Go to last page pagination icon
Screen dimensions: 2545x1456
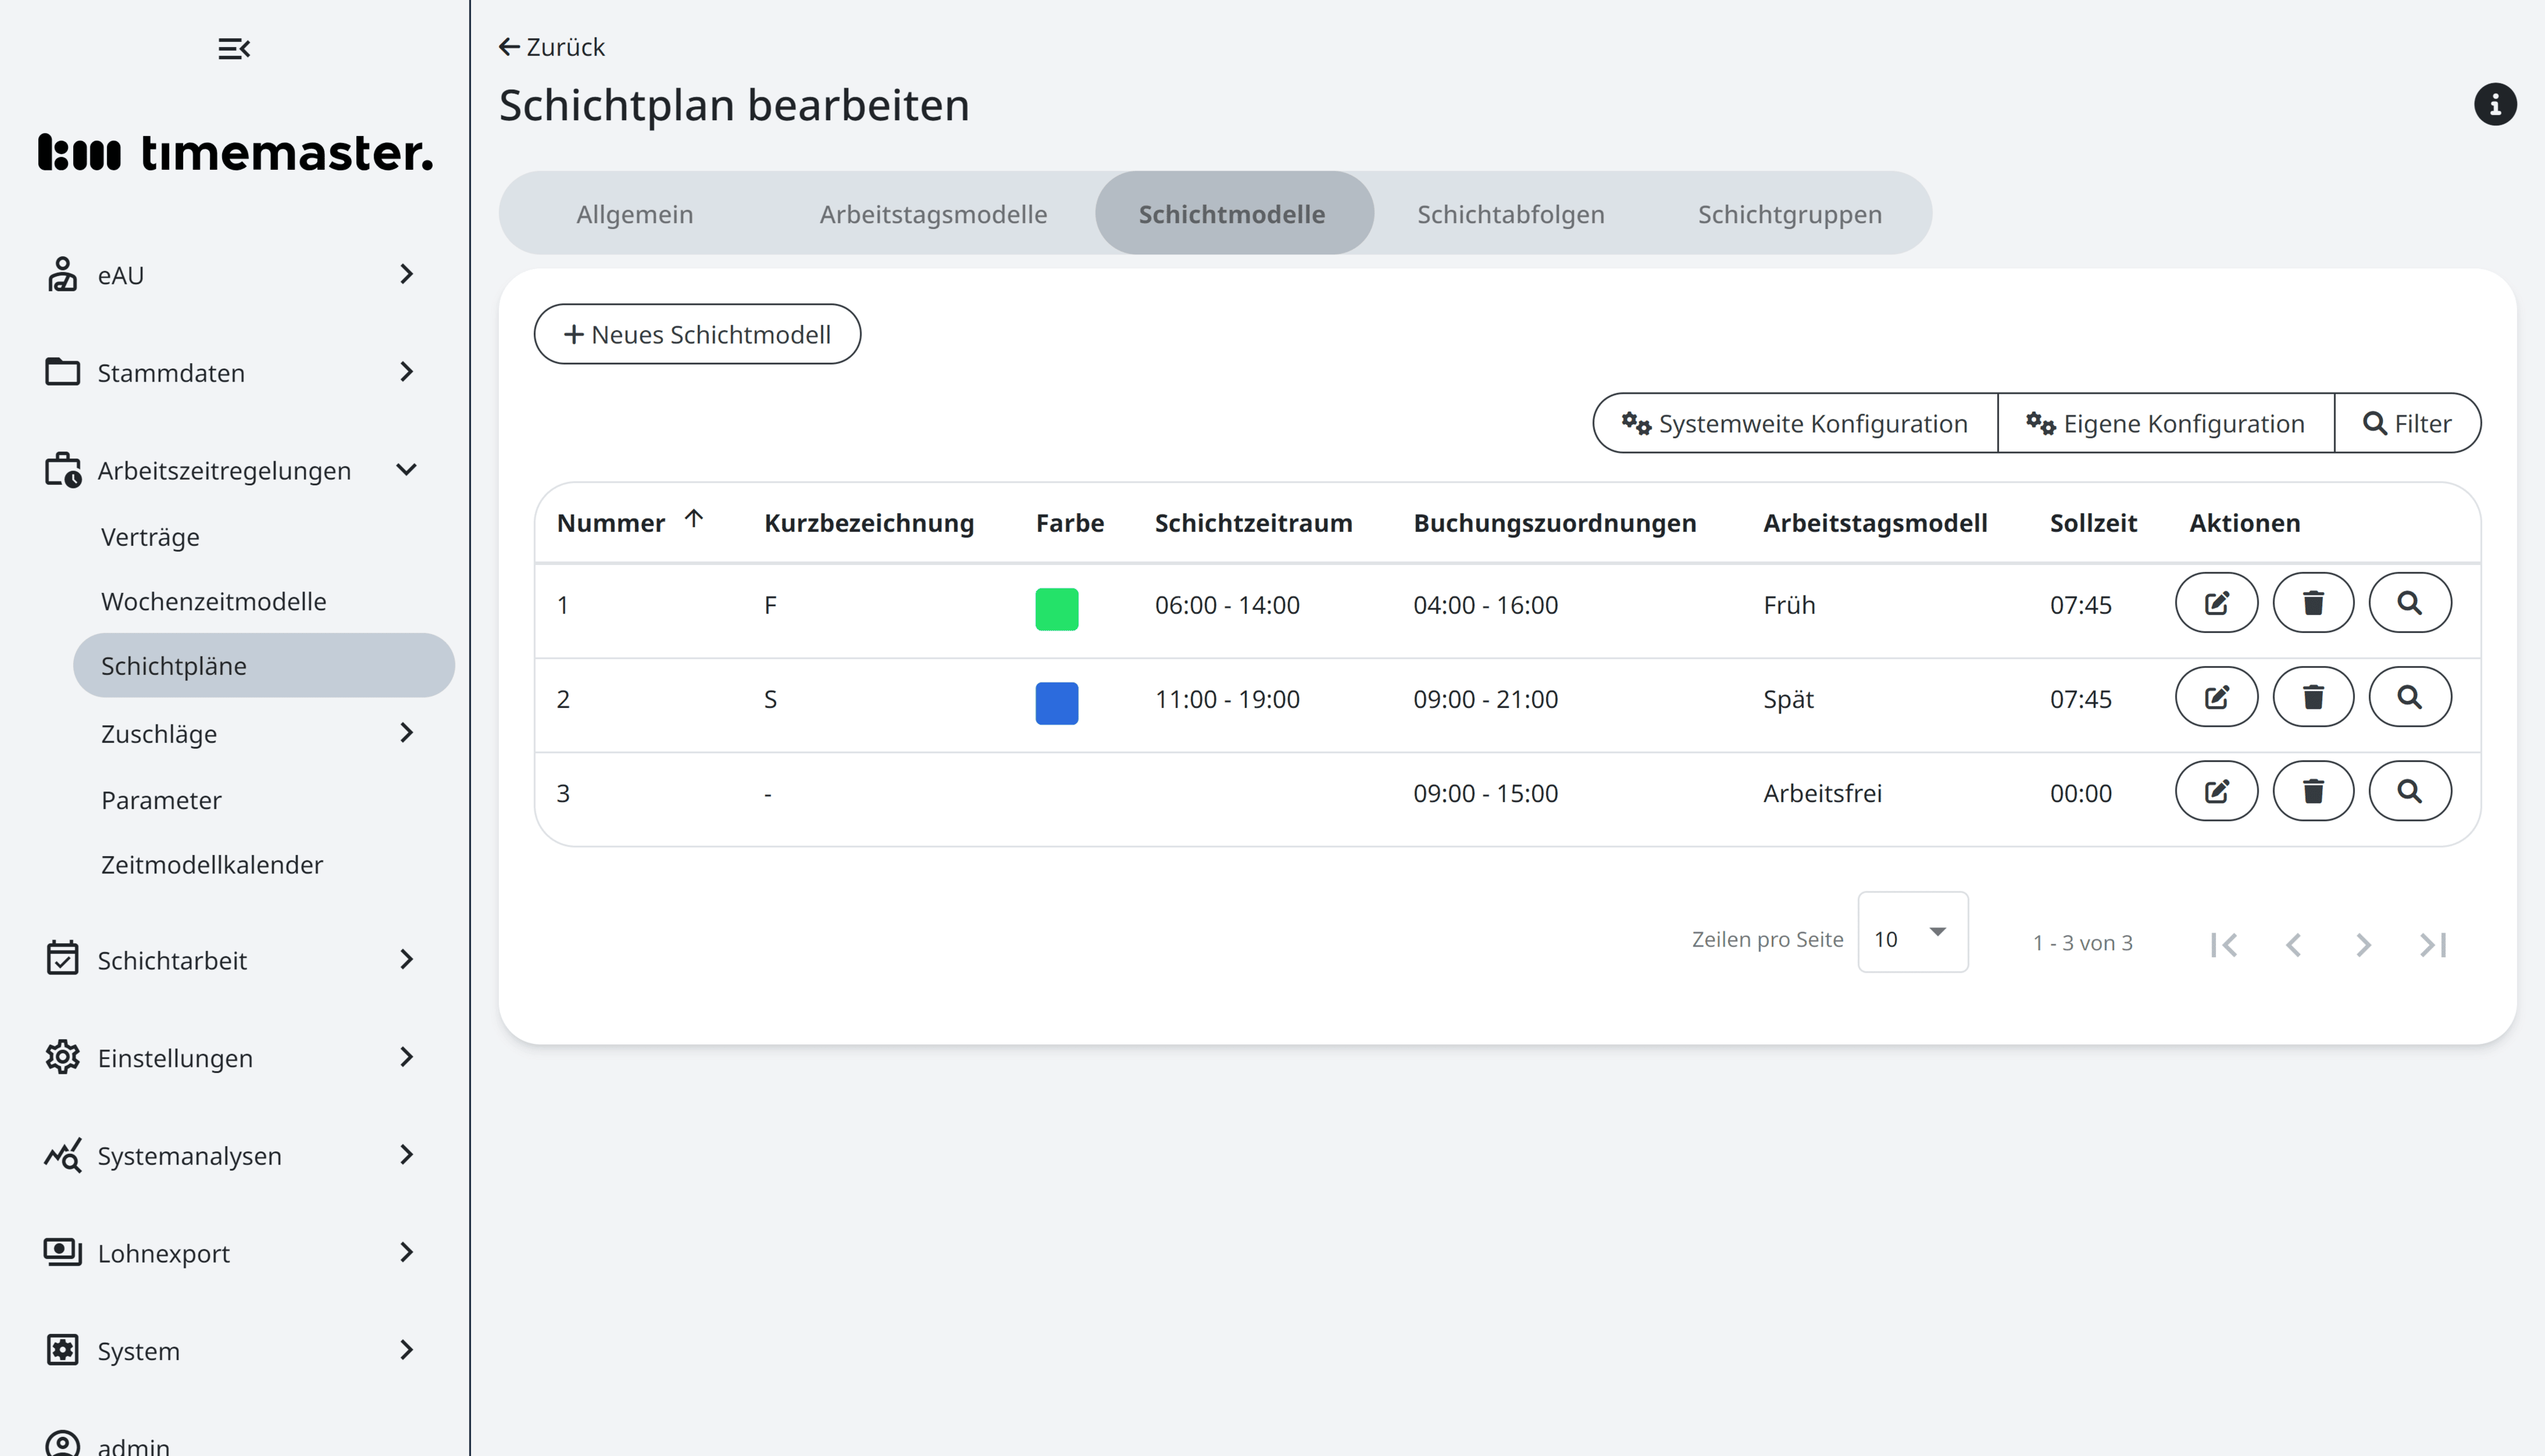tap(2432, 944)
